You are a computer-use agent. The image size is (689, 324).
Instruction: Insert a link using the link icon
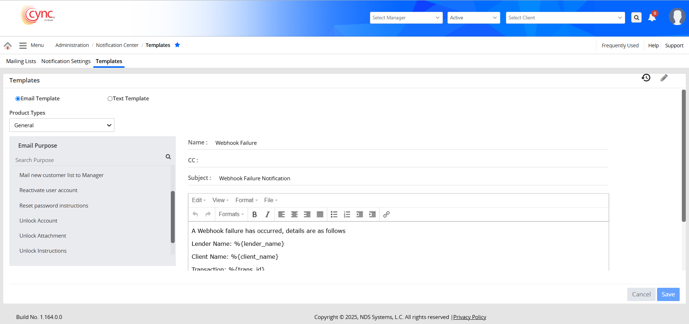tap(386, 214)
